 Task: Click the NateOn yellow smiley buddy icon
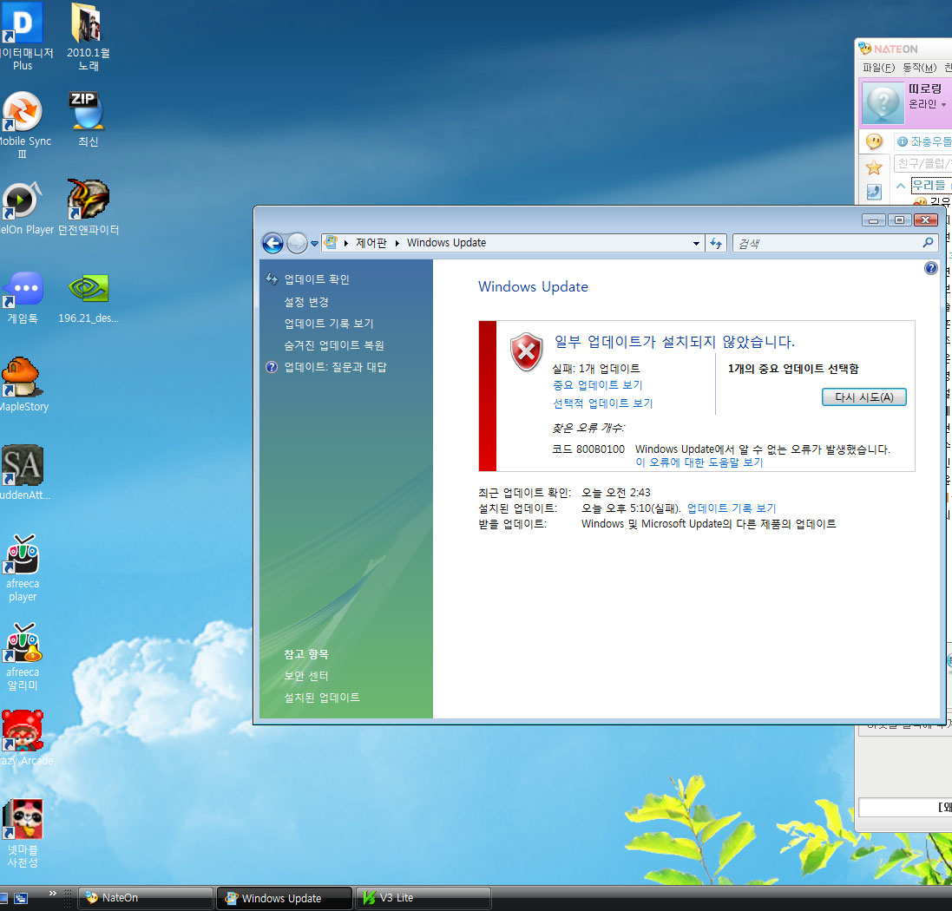click(874, 141)
